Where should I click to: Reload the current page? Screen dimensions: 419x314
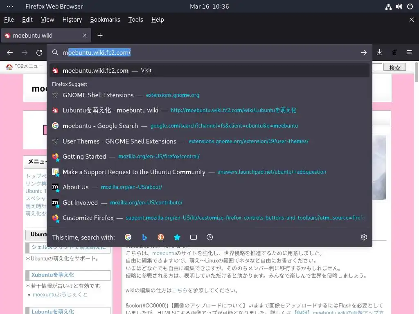tap(39, 53)
